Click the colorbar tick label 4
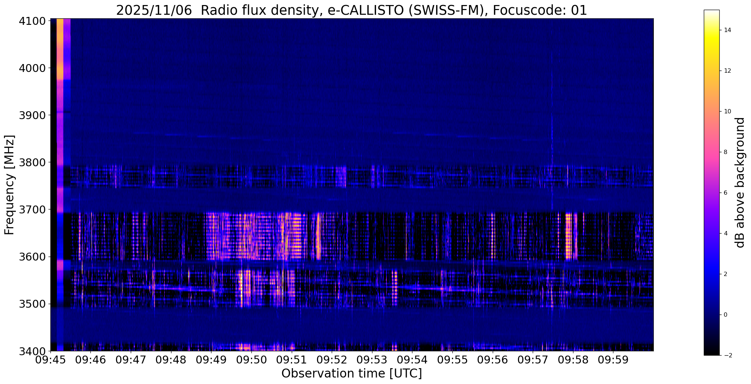This screenshot has width=751, height=384. point(725,234)
